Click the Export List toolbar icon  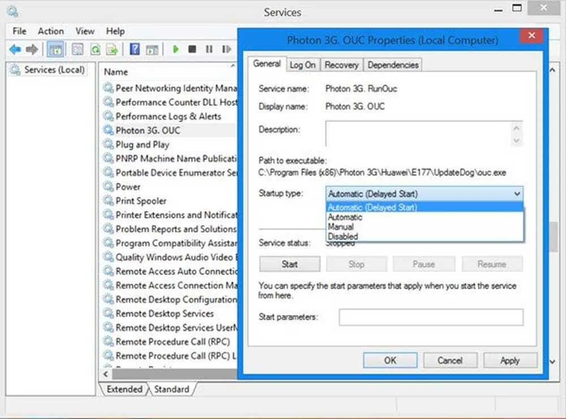click(x=112, y=49)
